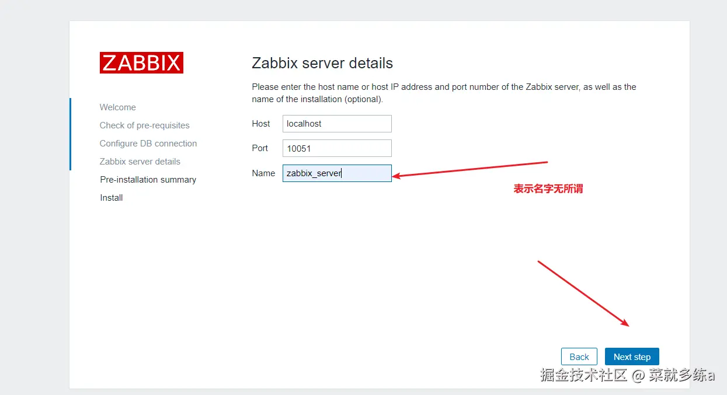Viewport: 727px width, 395px height.
Task: Jump to the Install step
Action: coord(112,198)
